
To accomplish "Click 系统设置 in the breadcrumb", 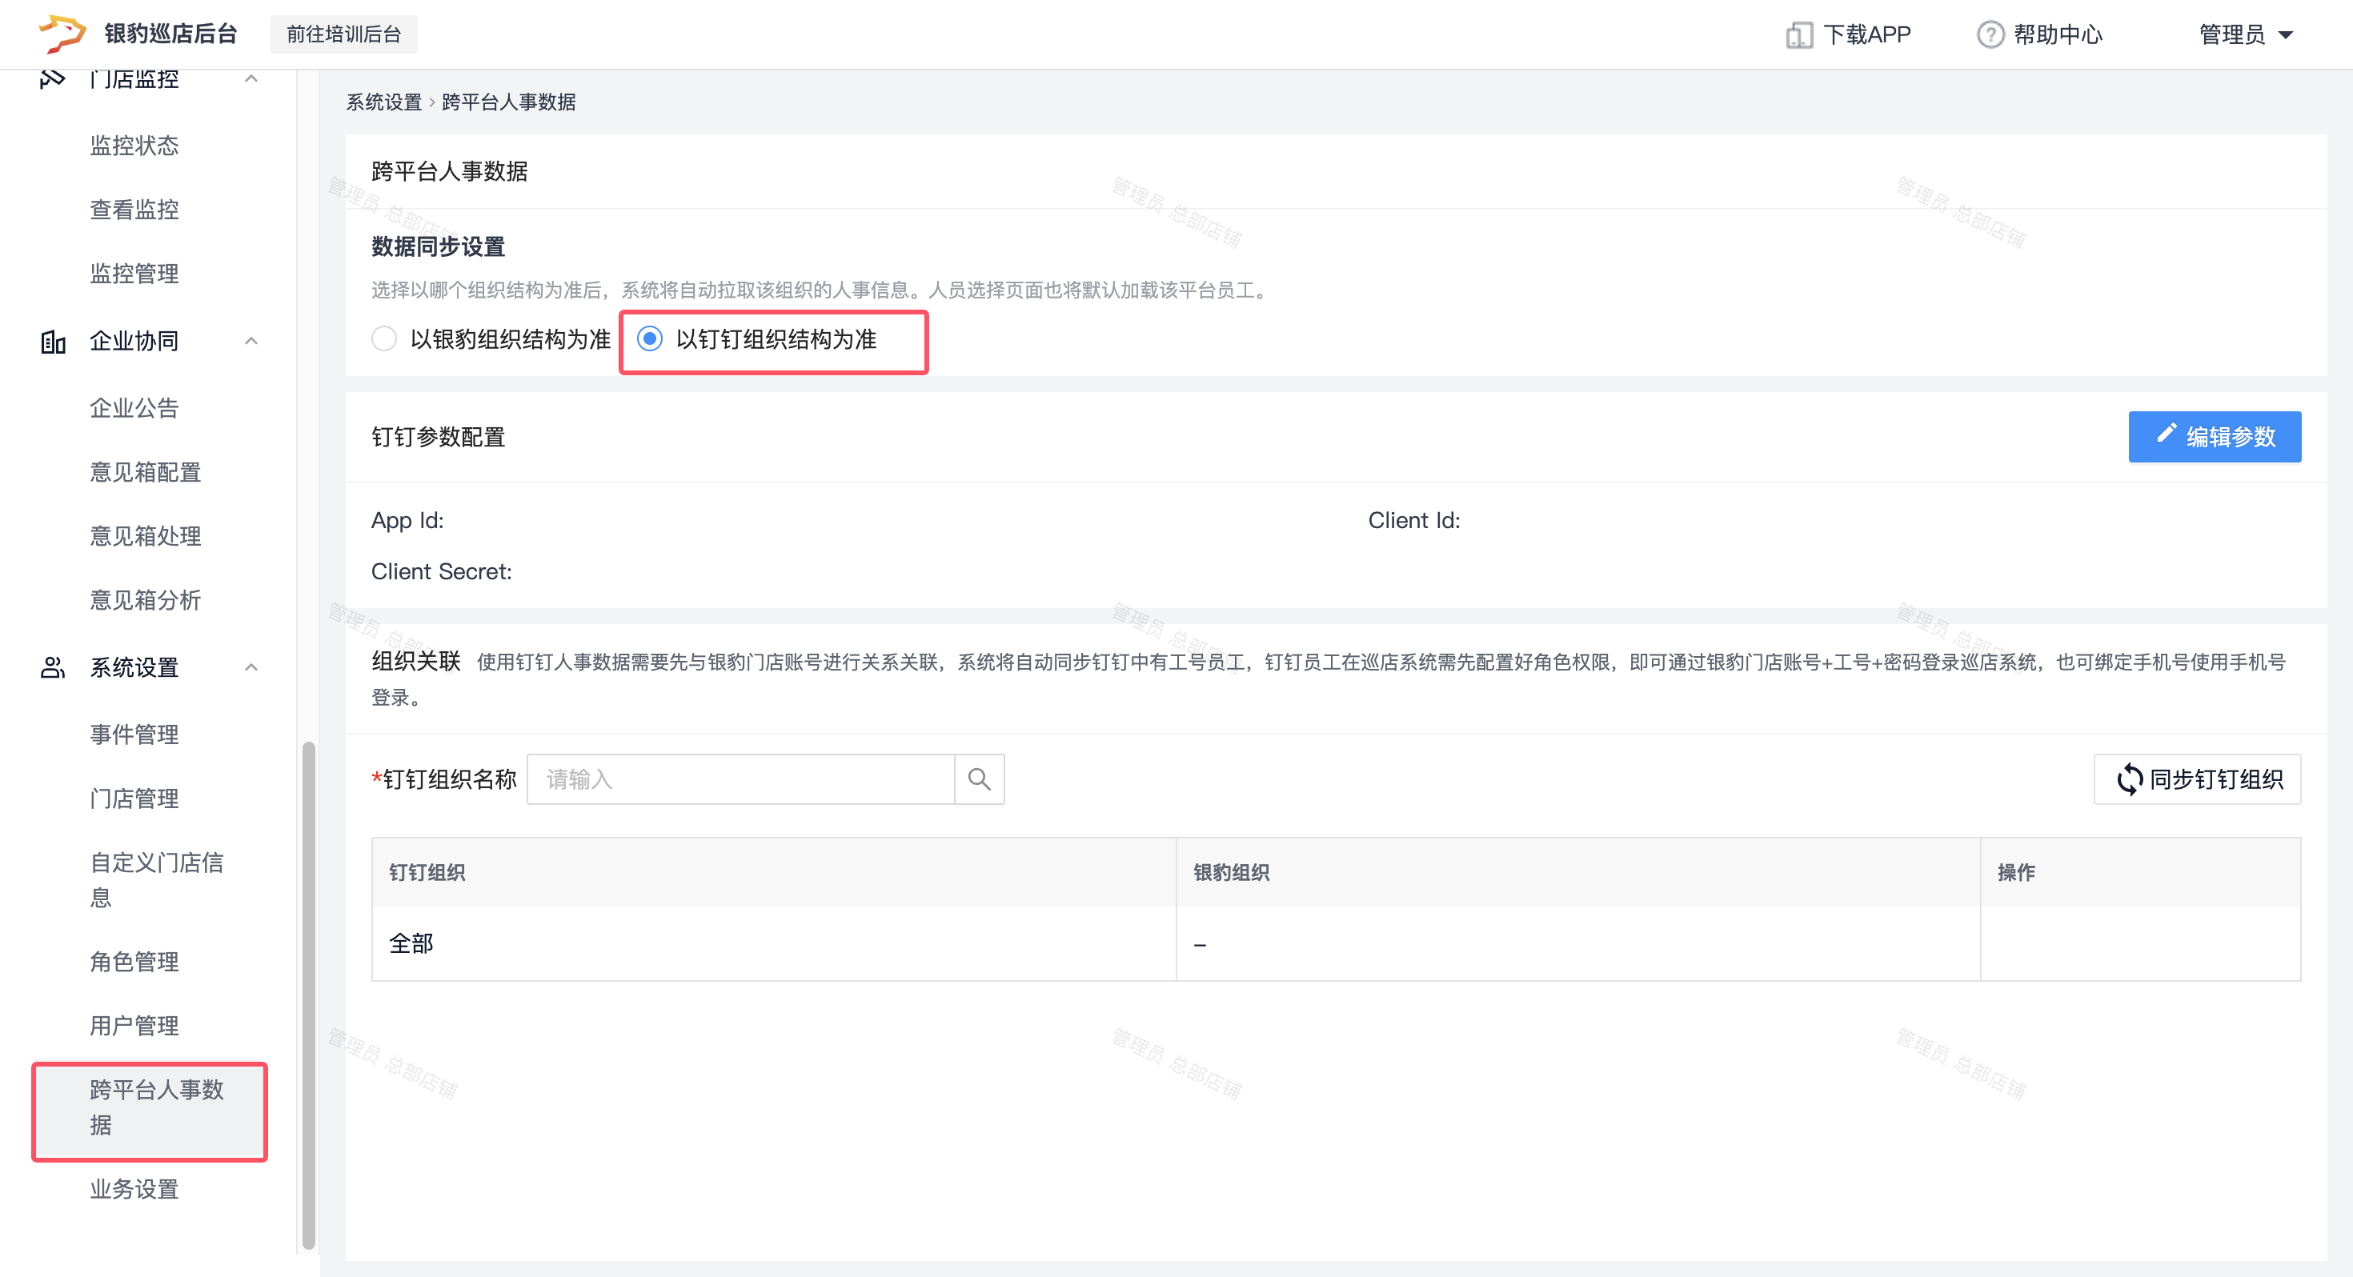I will tap(383, 102).
